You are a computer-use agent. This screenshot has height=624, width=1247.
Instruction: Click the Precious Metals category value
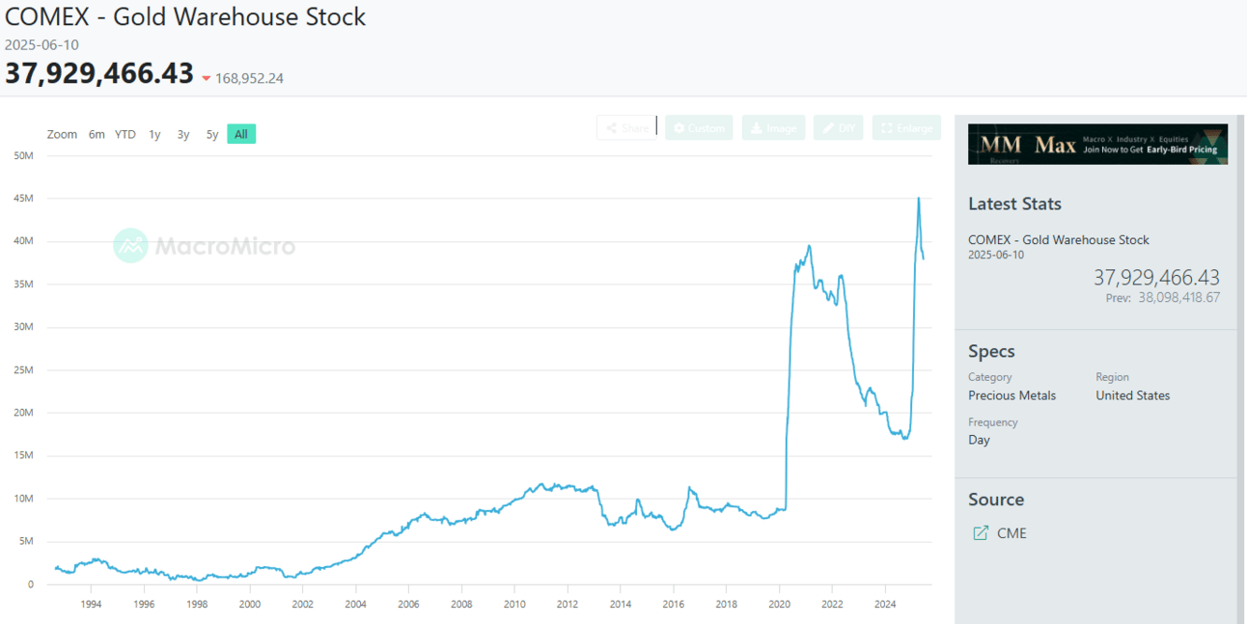(x=1011, y=395)
